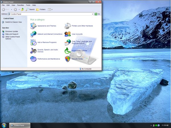This screenshot has width=171, height=128.
Task: Open the Add or Remove Programs icon
Action: click(x=33, y=42)
